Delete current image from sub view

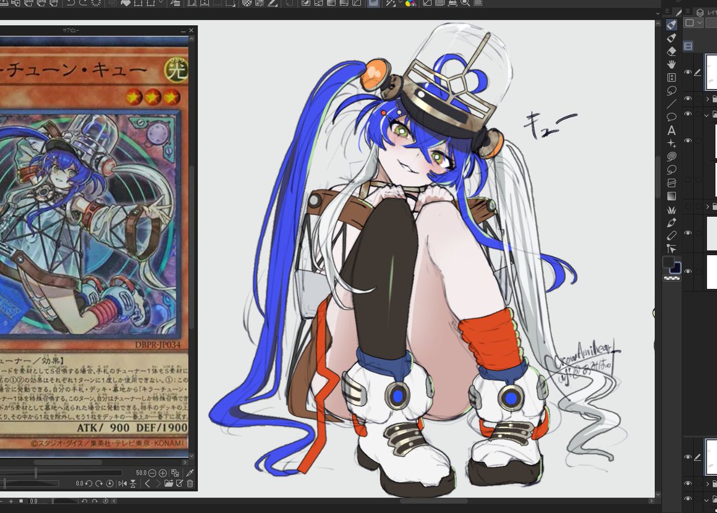[189, 483]
